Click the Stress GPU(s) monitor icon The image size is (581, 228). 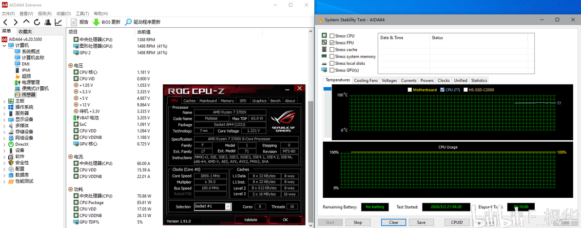pos(324,70)
